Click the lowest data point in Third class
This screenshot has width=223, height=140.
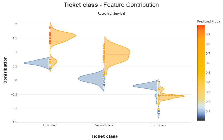coord(158,115)
